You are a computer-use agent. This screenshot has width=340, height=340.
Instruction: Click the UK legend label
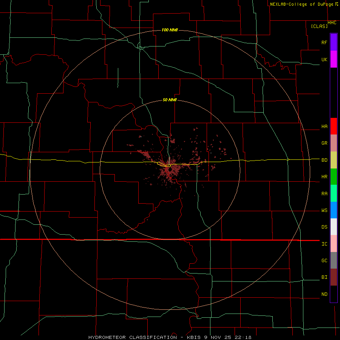point(324,59)
